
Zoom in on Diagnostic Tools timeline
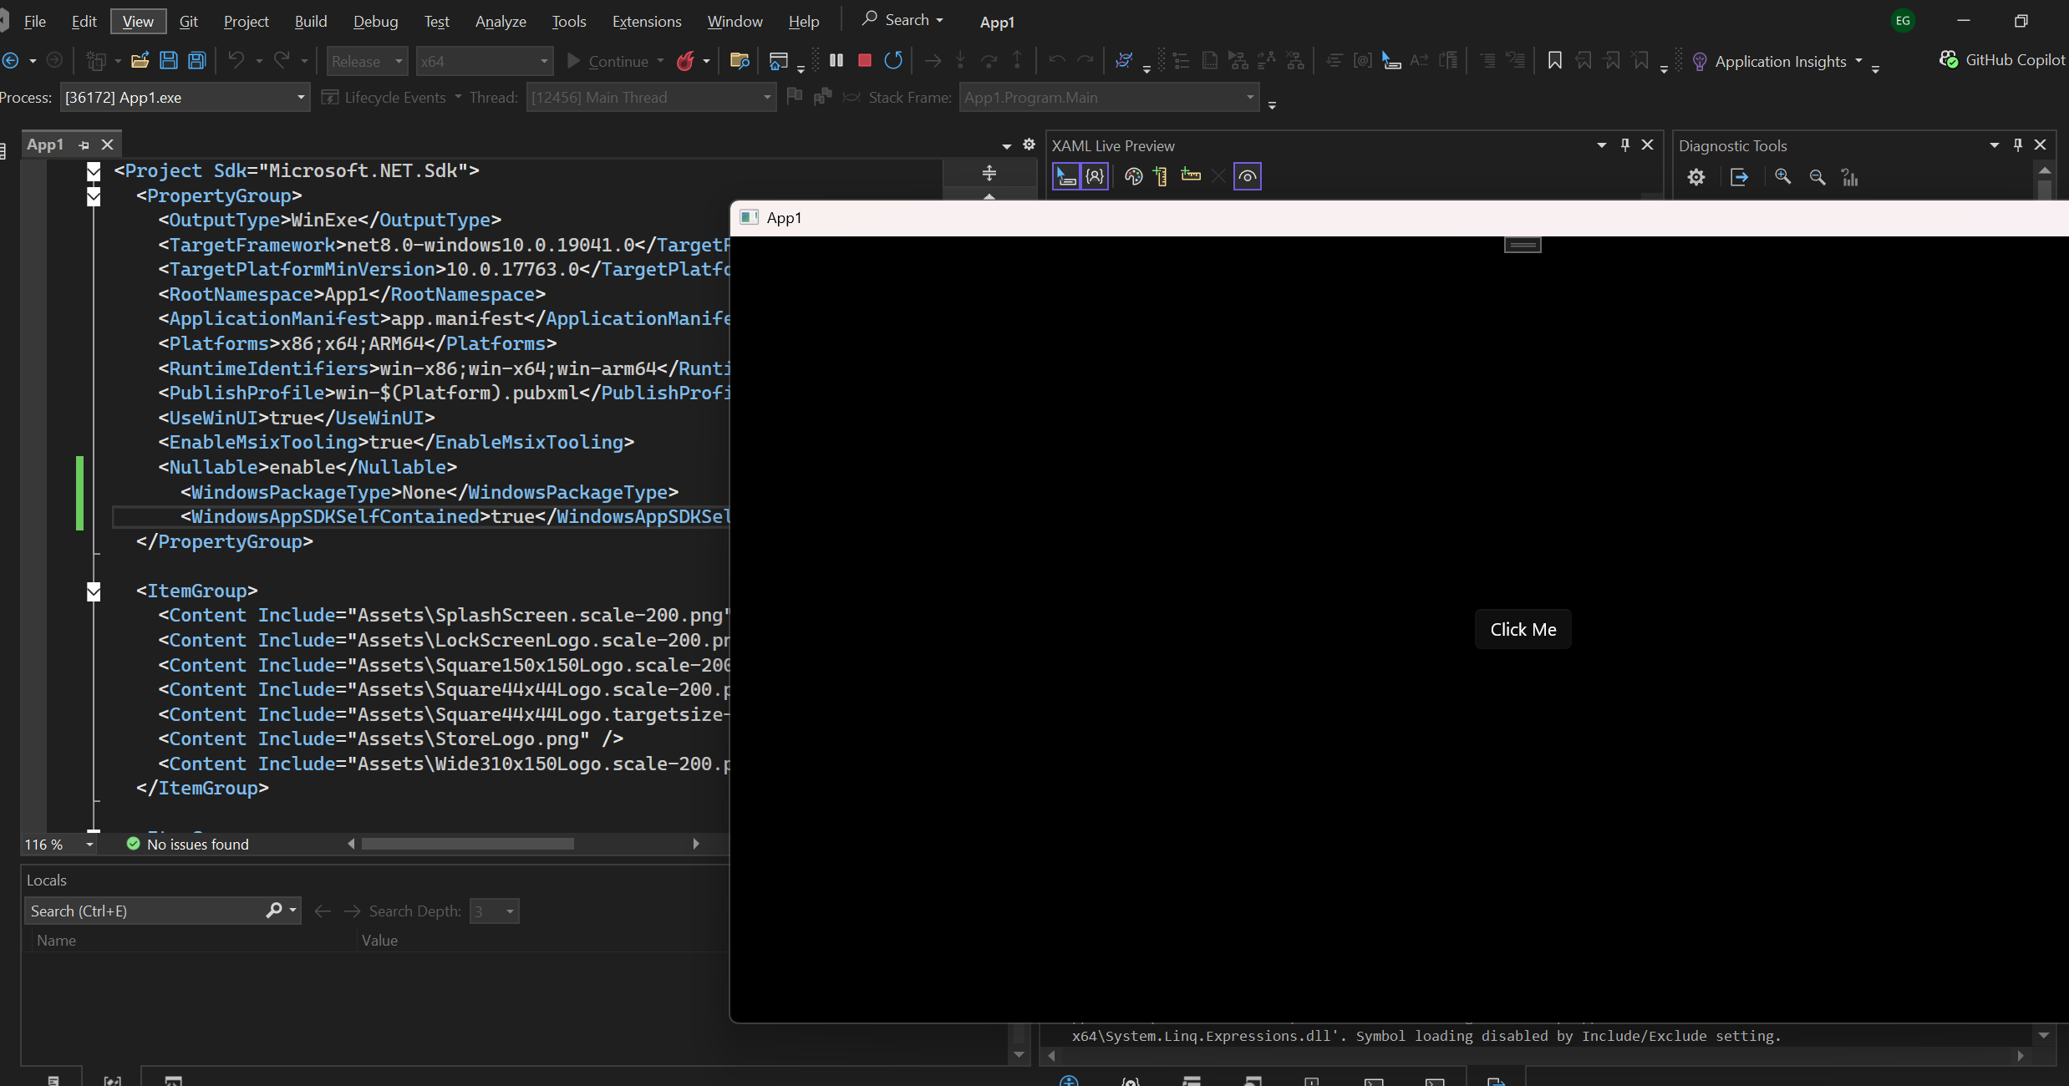(x=1782, y=177)
